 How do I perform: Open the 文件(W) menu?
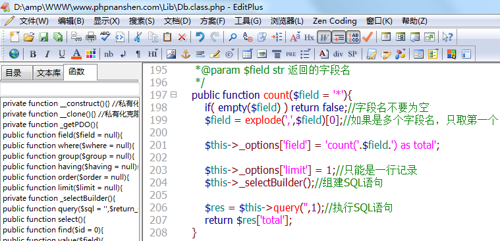tap(34, 21)
